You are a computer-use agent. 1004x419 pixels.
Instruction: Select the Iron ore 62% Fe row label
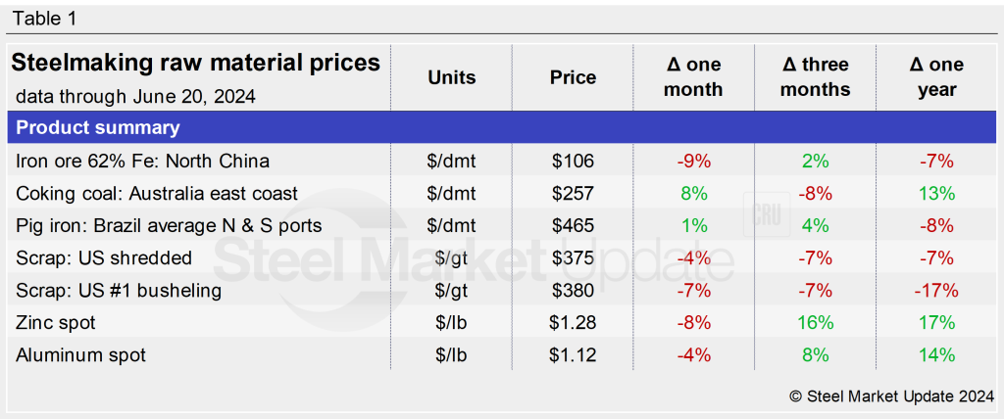[x=142, y=161]
